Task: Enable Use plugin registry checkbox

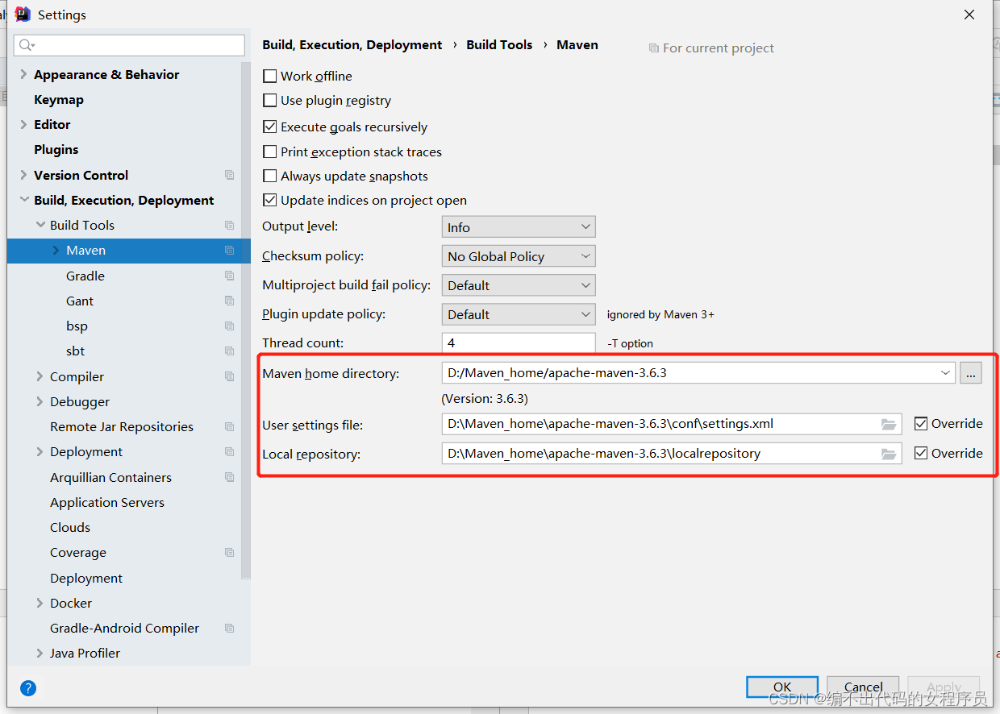Action: click(270, 101)
